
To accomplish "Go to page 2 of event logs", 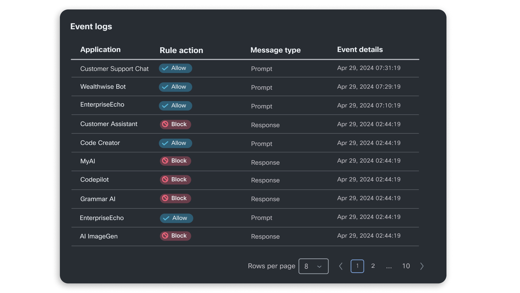I will pyautogui.click(x=373, y=266).
